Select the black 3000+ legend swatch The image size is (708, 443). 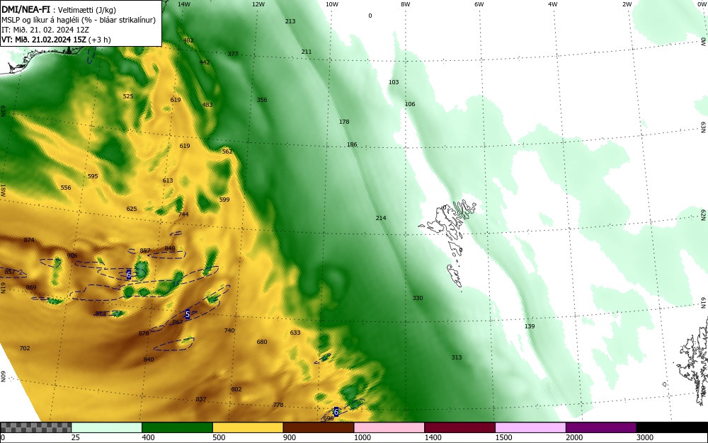(672, 427)
